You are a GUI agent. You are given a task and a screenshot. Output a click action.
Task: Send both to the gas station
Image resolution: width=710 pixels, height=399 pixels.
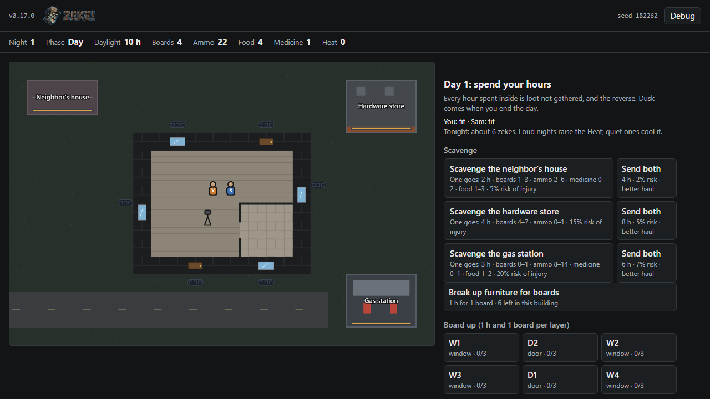647,263
